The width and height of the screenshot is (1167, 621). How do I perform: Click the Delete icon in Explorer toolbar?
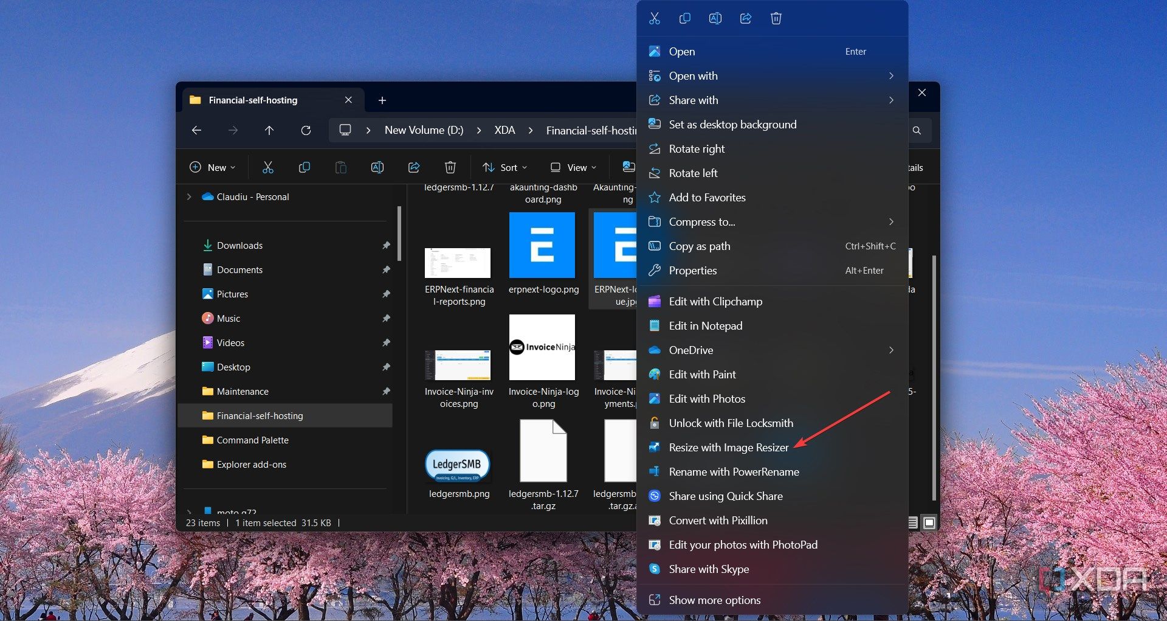pos(450,167)
